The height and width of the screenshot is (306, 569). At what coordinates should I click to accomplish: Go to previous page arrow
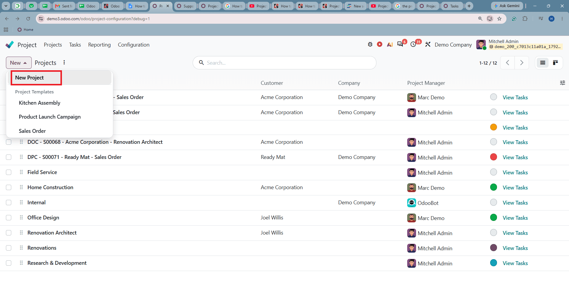[x=508, y=63]
